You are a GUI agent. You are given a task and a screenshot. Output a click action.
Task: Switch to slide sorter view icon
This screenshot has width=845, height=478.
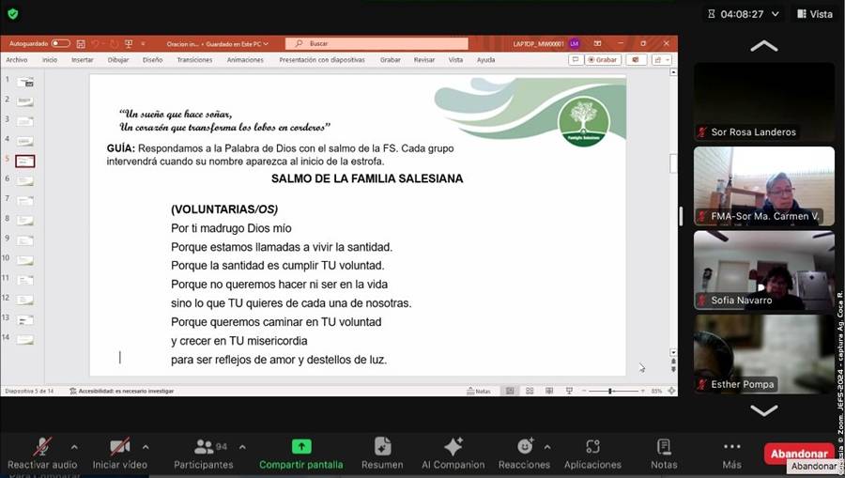click(x=530, y=391)
